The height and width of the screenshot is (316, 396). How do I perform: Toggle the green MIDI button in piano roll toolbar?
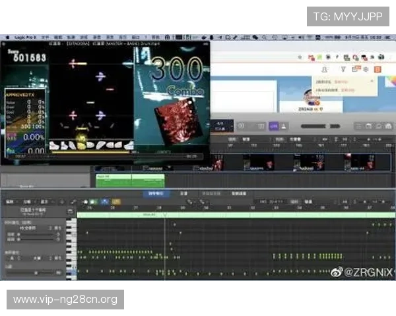(x=94, y=201)
